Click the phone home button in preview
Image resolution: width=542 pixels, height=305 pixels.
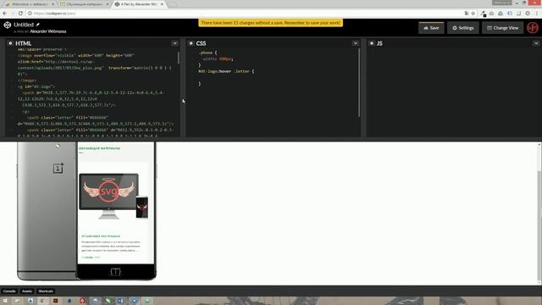[115, 272]
